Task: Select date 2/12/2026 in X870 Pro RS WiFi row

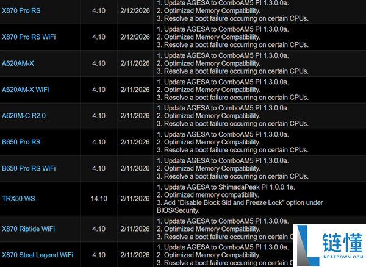Action: [x=135, y=37]
